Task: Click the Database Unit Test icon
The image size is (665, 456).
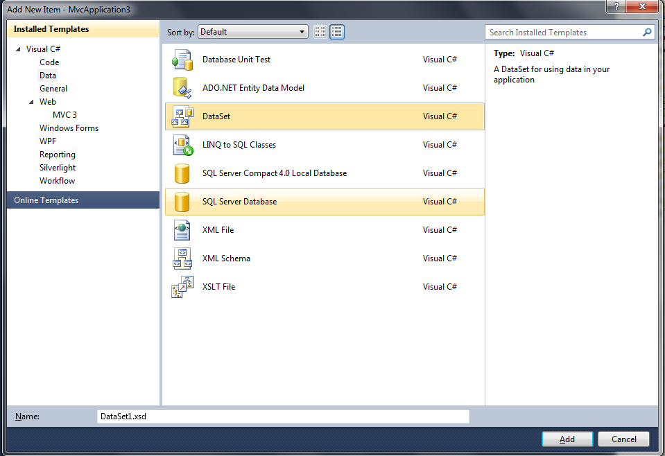Action: point(182,60)
